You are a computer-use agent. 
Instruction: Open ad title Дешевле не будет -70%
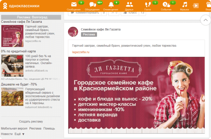tap(19, 84)
